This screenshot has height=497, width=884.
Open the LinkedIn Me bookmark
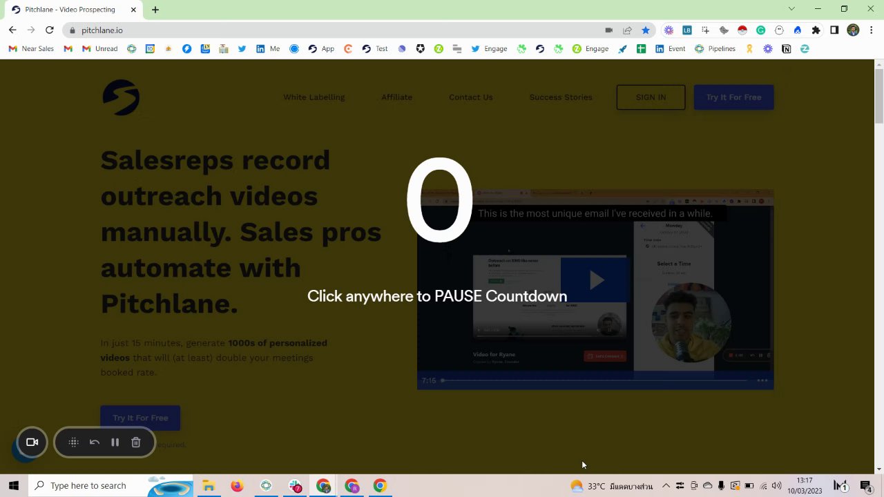[268, 49]
